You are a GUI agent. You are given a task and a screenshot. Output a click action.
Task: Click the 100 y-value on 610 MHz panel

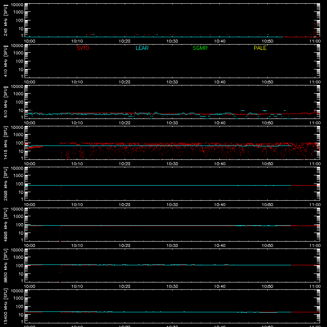click(20, 102)
